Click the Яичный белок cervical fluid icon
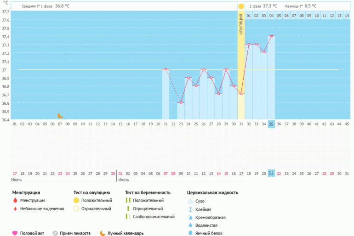354x236 pixels. pyautogui.click(x=190, y=233)
